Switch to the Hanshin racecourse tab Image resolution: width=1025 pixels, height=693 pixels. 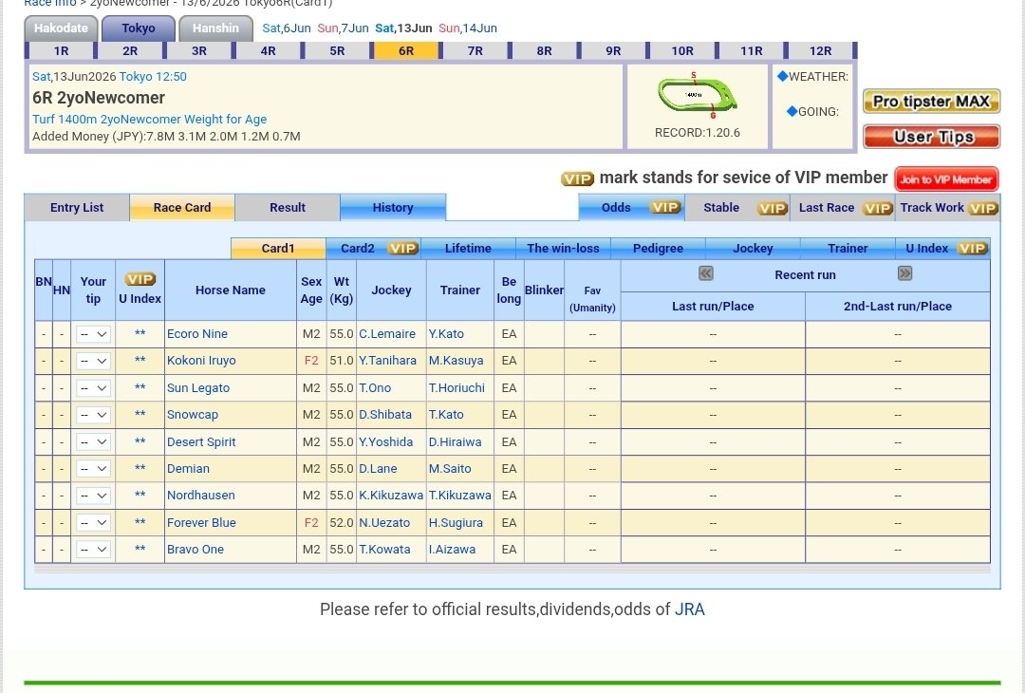215,28
